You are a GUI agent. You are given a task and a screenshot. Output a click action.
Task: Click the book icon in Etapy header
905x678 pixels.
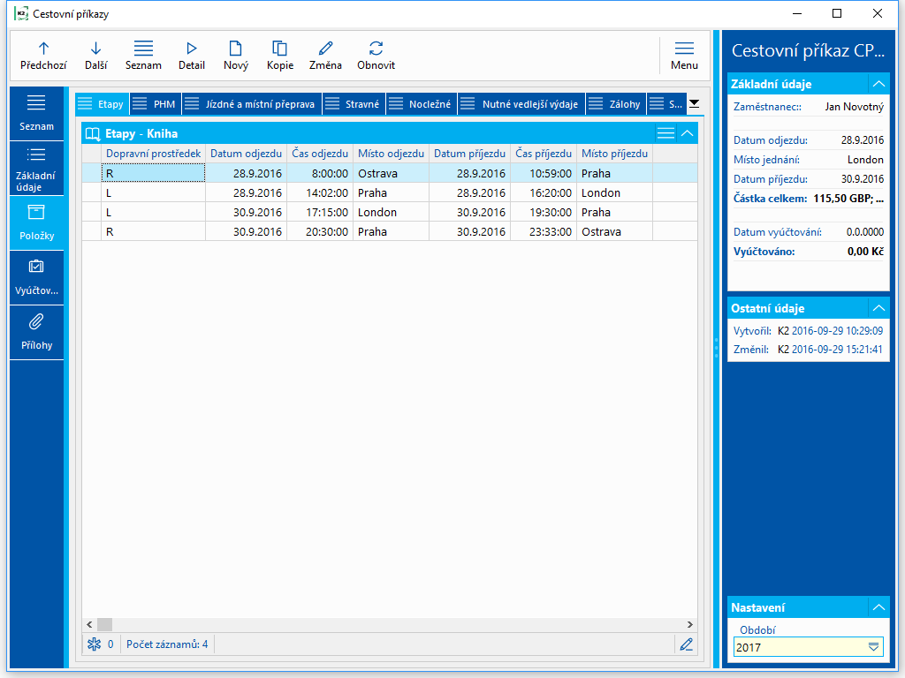tap(92, 134)
